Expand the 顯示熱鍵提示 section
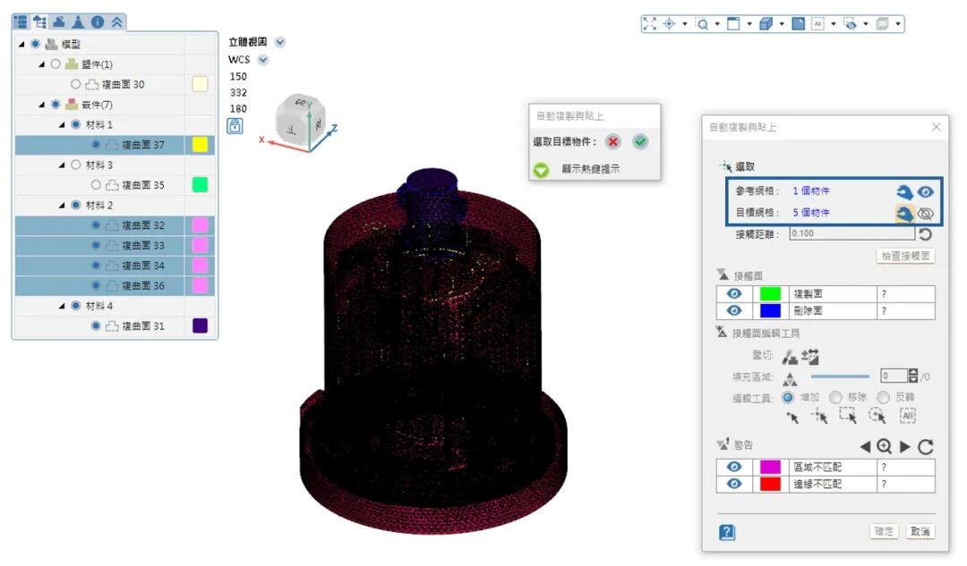The height and width of the screenshot is (566, 967). pos(541,169)
